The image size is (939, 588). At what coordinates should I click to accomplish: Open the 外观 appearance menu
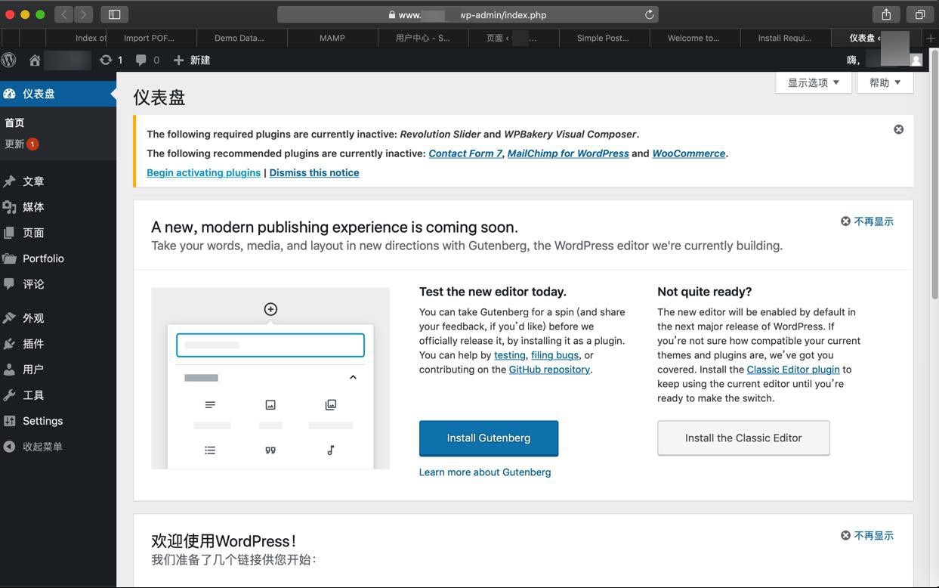58,318
